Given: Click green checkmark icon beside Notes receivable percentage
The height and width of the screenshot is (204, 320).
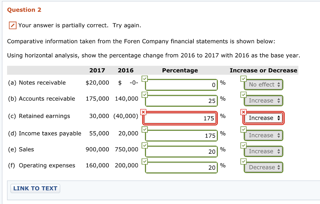Looking at the screenshot, I should click(x=145, y=79).
